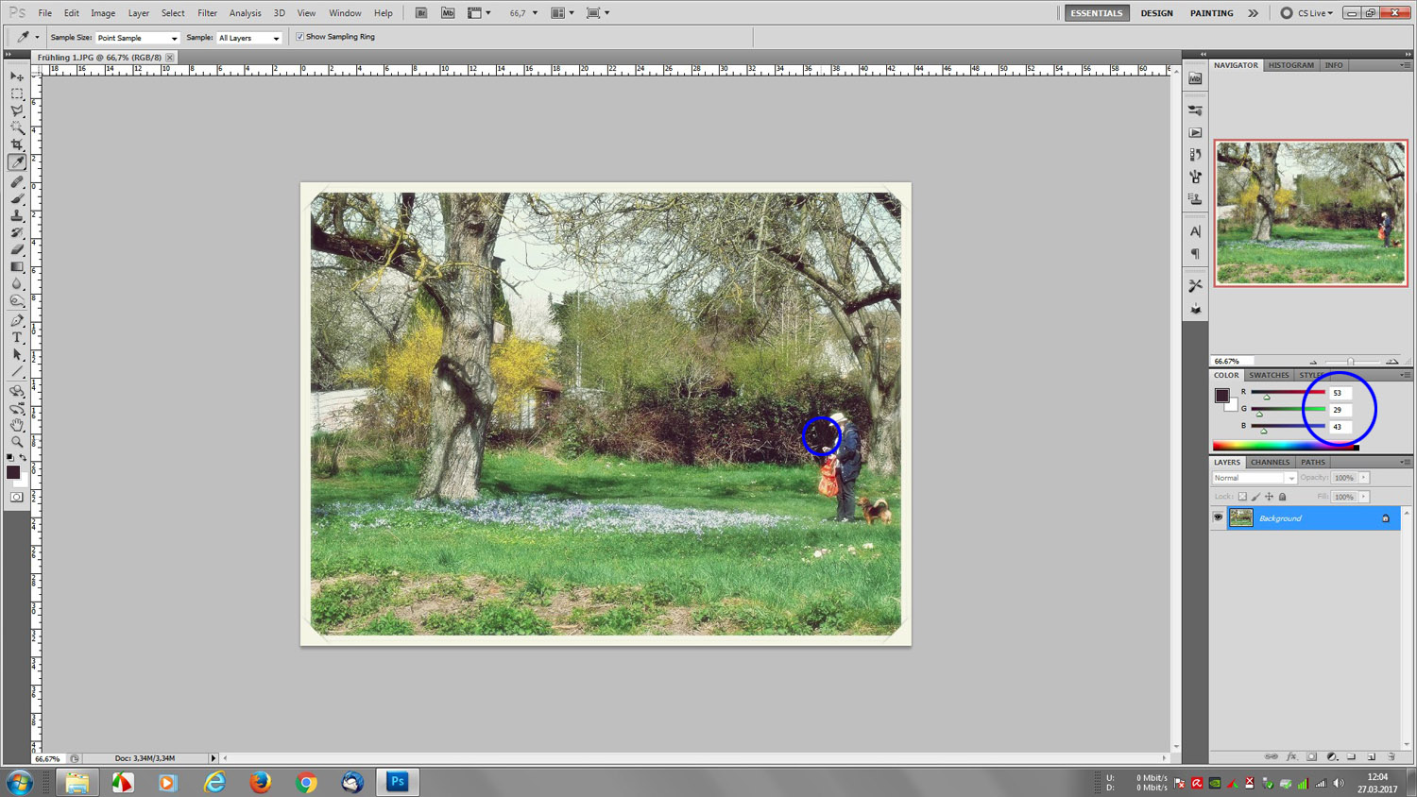Click the Gradient tool

click(x=17, y=267)
